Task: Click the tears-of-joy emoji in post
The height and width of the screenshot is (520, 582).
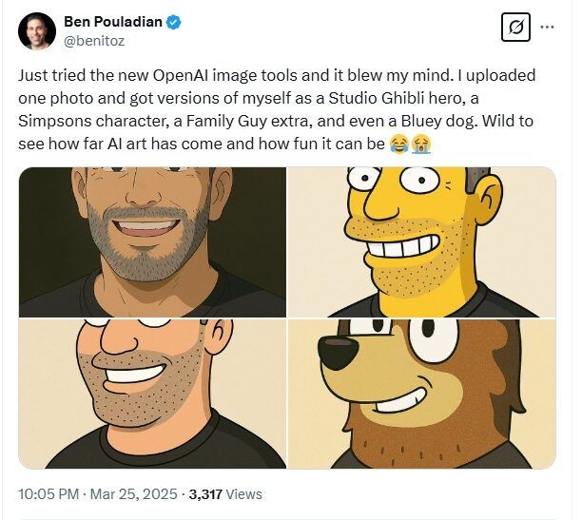Action: coord(398,144)
